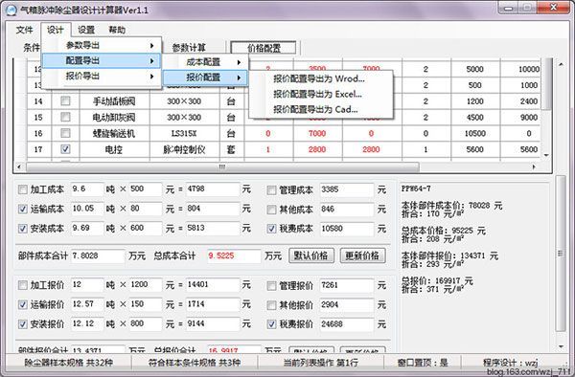
Task: Click 除尘器样本规格 共32种 status entry
Action: click(69, 363)
